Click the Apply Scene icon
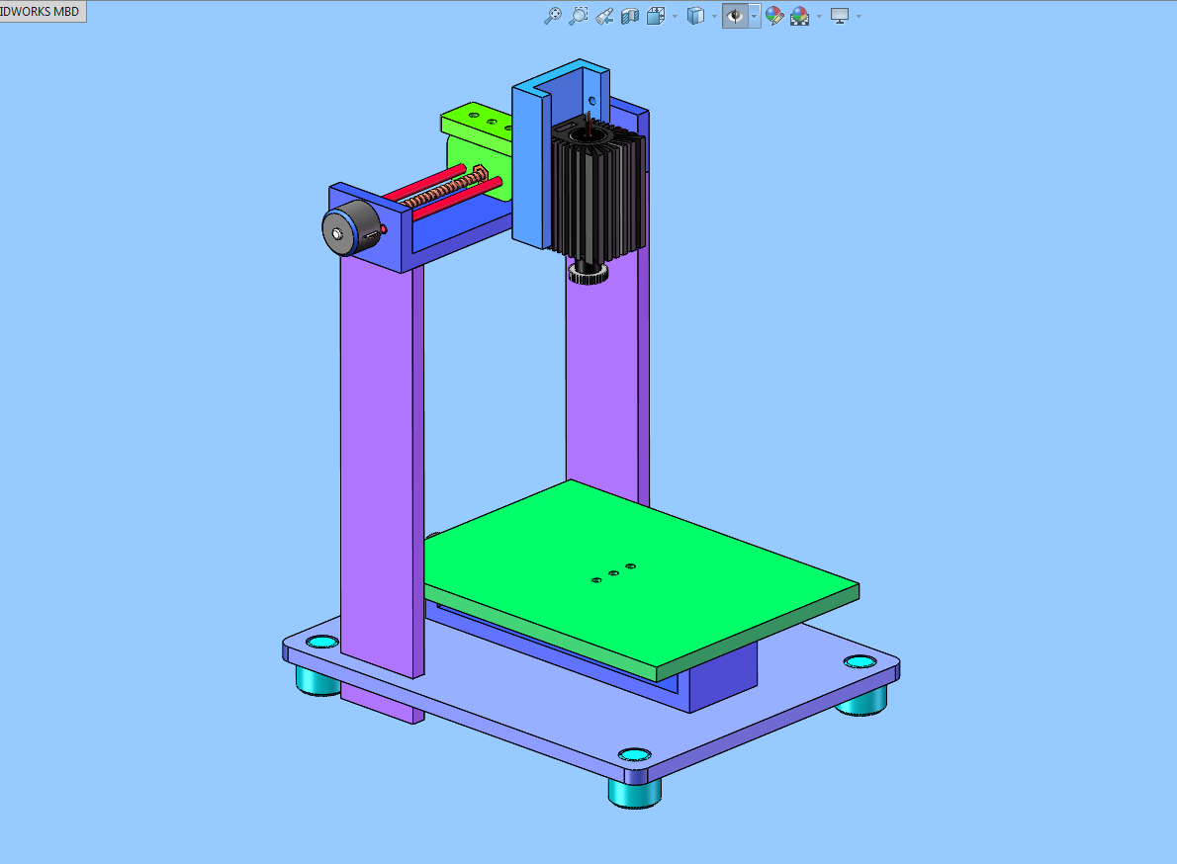Screen dimensions: 1177x864 pyautogui.click(x=800, y=16)
